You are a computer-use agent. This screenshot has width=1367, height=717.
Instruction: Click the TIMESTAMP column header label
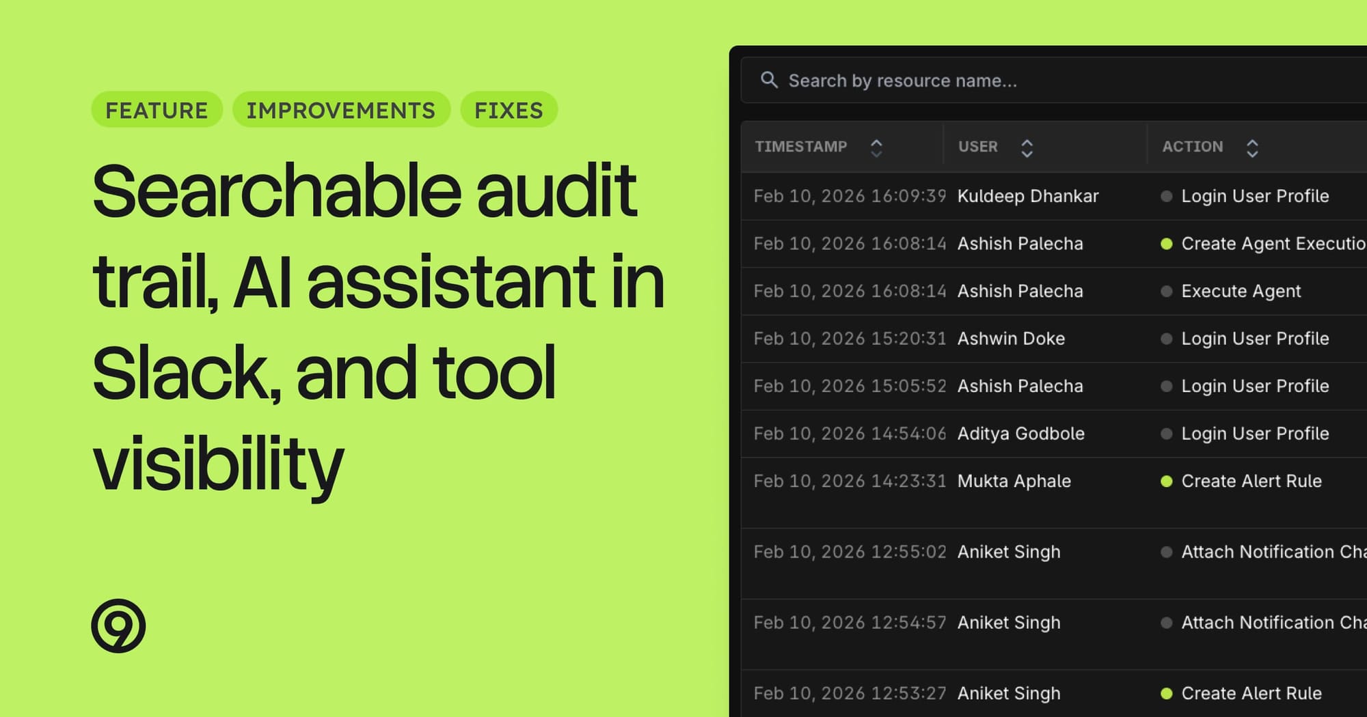[x=801, y=147]
